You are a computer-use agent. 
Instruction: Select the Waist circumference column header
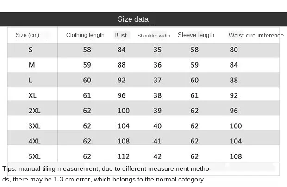tap(256, 35)
